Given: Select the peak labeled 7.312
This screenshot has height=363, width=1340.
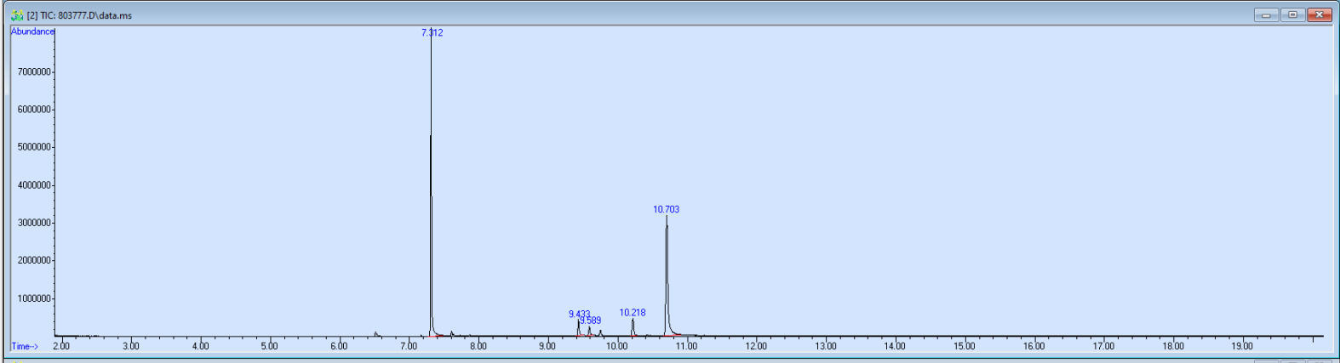Looking at the screenshot, I should pyautogui.click(x=432, y=32).
